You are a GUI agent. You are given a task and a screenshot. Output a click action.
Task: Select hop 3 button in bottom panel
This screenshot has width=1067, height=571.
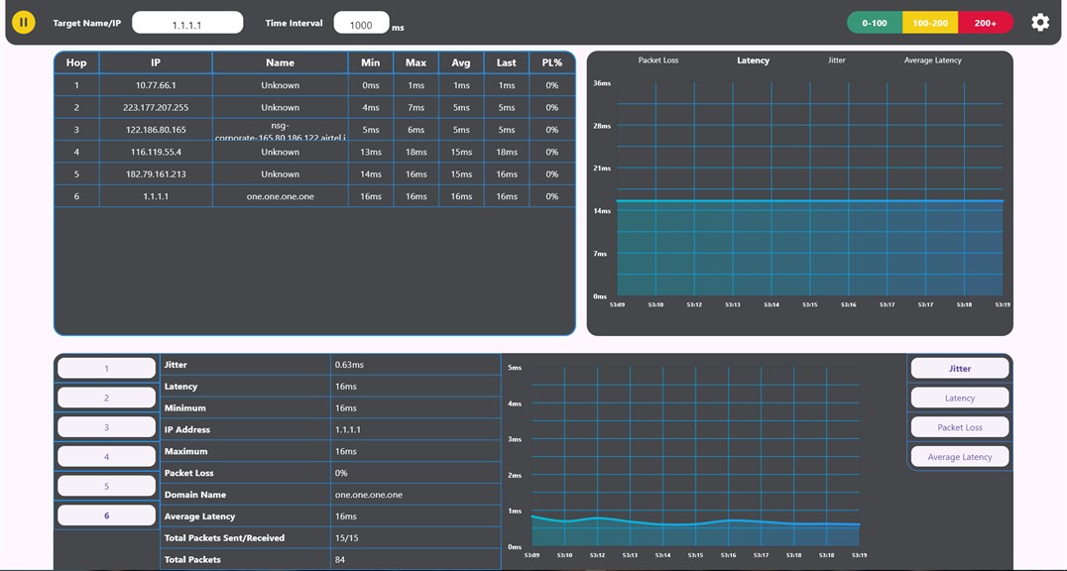click(107, 427)
